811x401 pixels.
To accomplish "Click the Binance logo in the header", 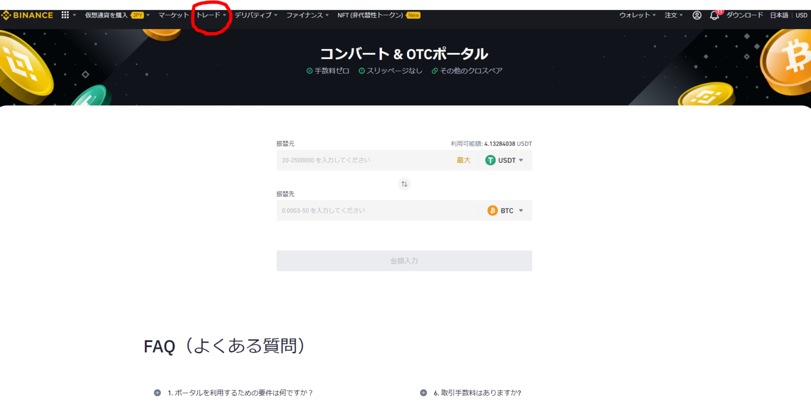I will (x=27, y=15).
